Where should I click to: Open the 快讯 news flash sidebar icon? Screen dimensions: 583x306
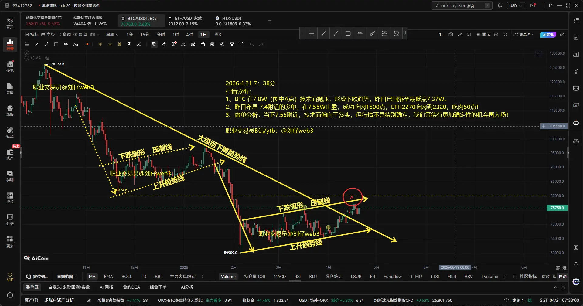click(10, 66)
